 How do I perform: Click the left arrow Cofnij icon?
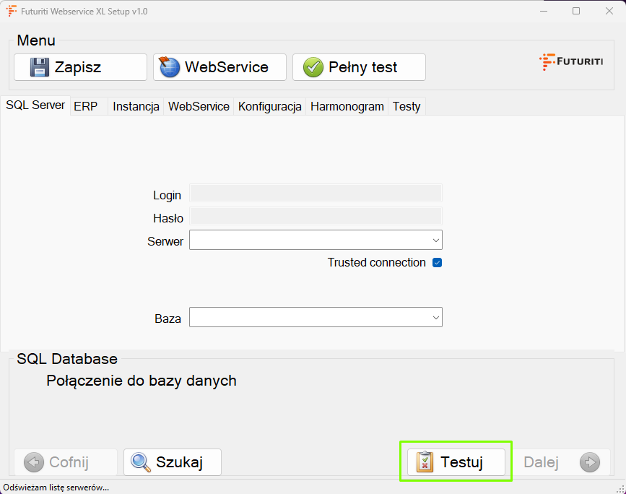point(33,462)
